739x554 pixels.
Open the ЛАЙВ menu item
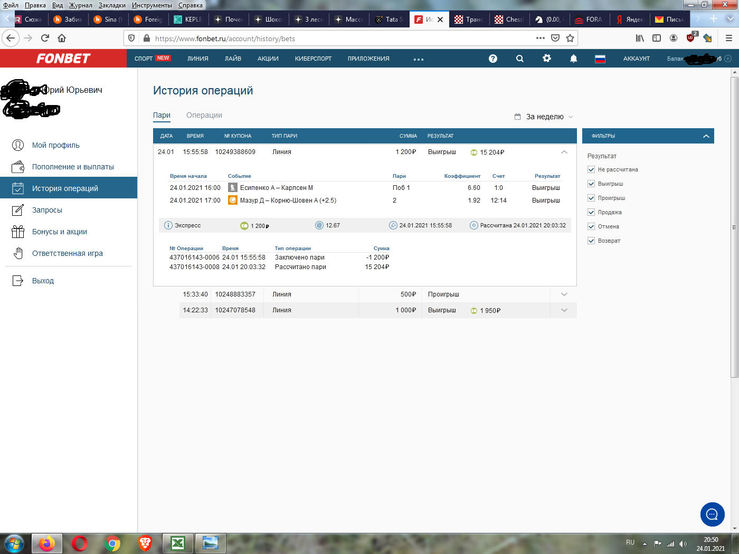(x=233, y=59)
